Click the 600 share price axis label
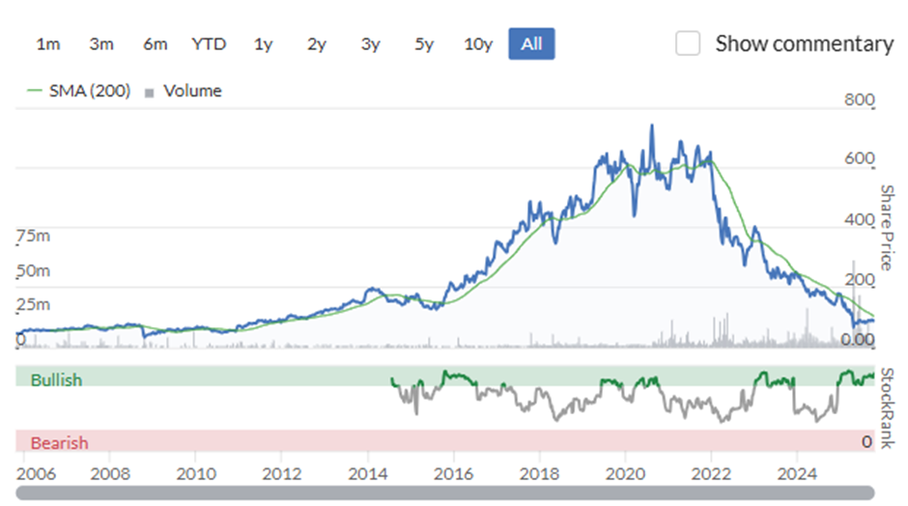 860,158
